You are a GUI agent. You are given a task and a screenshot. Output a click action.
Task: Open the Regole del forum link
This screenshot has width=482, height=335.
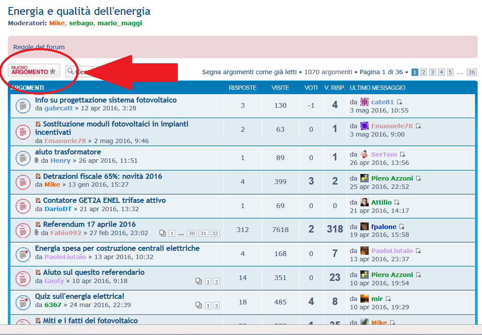coord(39,47)
